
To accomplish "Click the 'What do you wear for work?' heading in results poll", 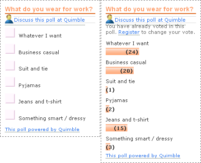I will pyautogui.click(x=150, y=9).
